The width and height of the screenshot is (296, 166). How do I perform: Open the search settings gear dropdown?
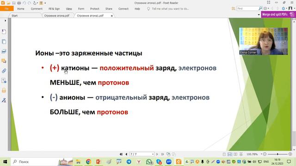(x=266, y=8)
